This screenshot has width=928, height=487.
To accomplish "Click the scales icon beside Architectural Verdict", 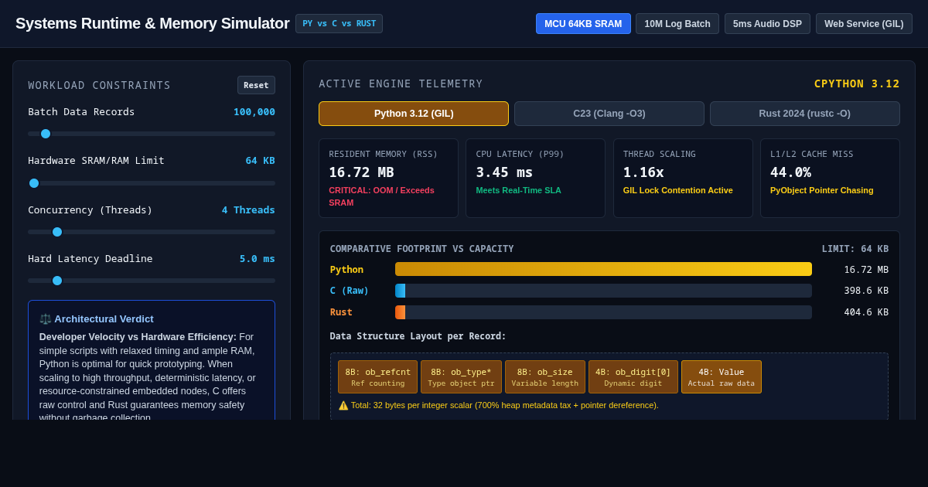I will point(45,318).
